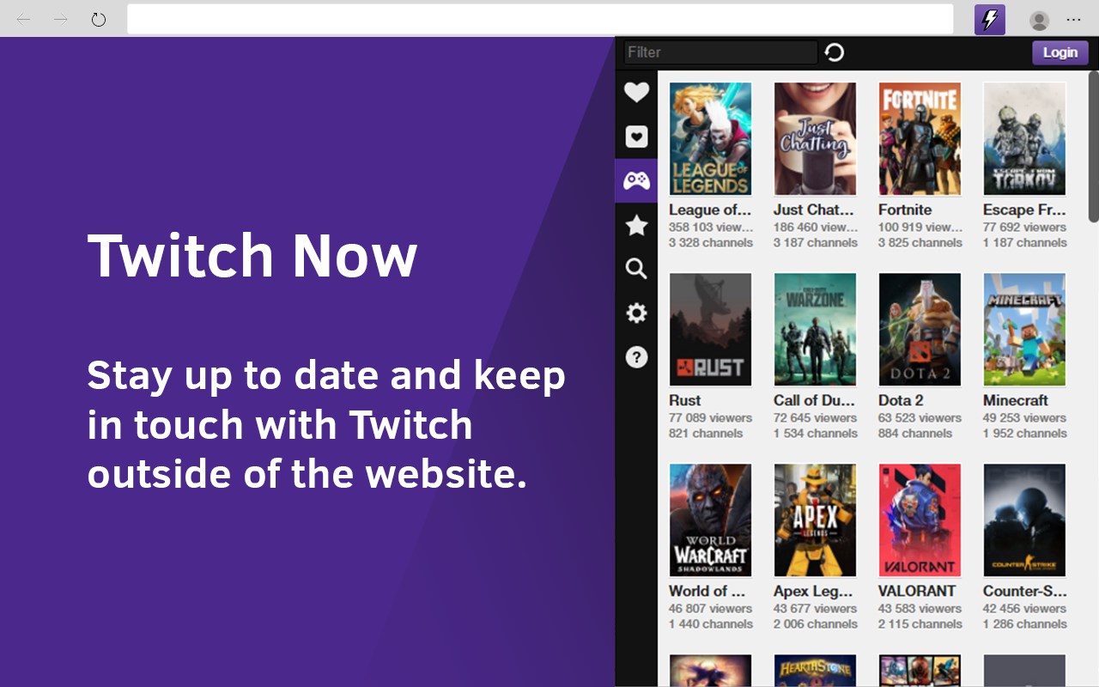Click into the Filter input field
Screen dimensions: 1099x687
pos(720,52)
